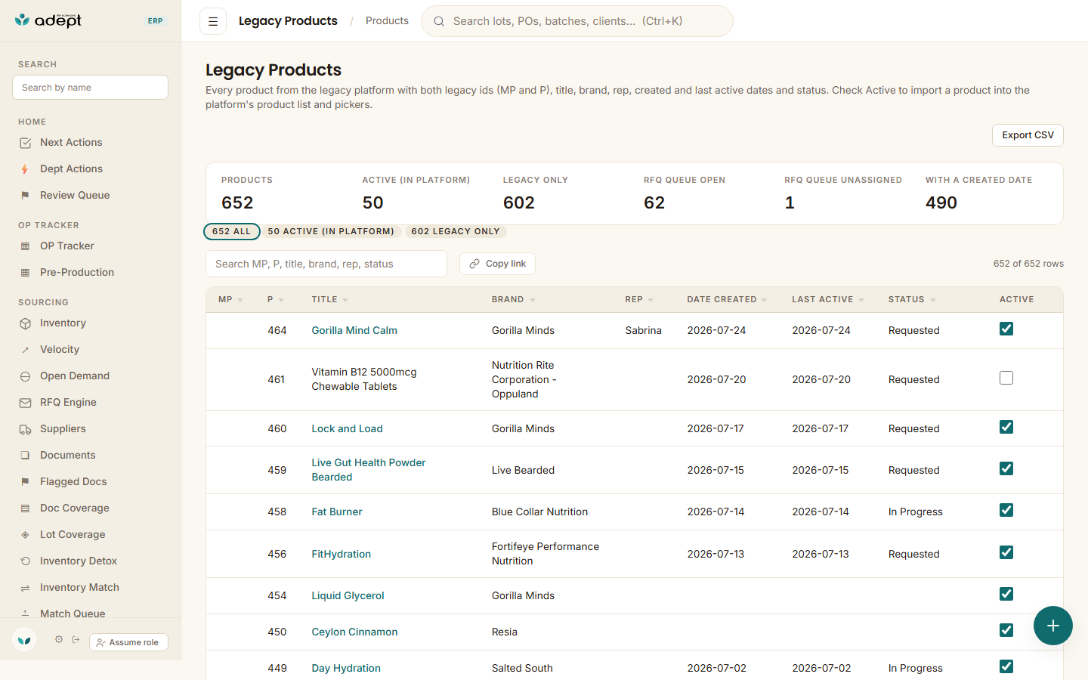Click the settings gear icon

click(59, 639)
